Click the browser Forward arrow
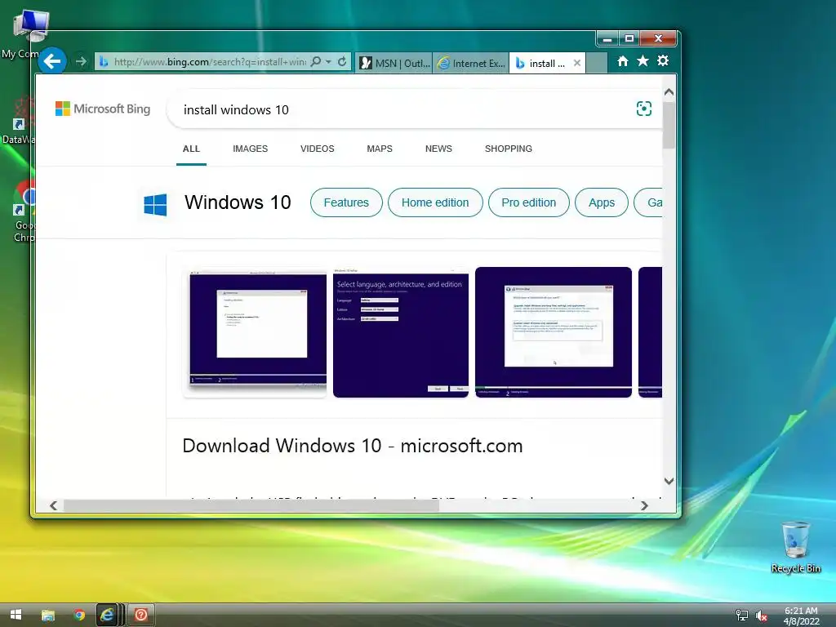Viewport: 836px width, 627px height. [x=81, y=62]
